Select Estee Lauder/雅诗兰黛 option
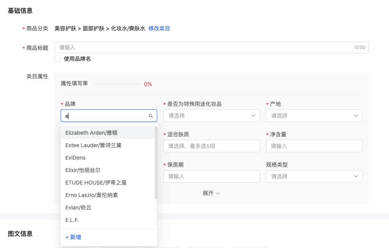The image size is (389, 248). click(93, 145)
